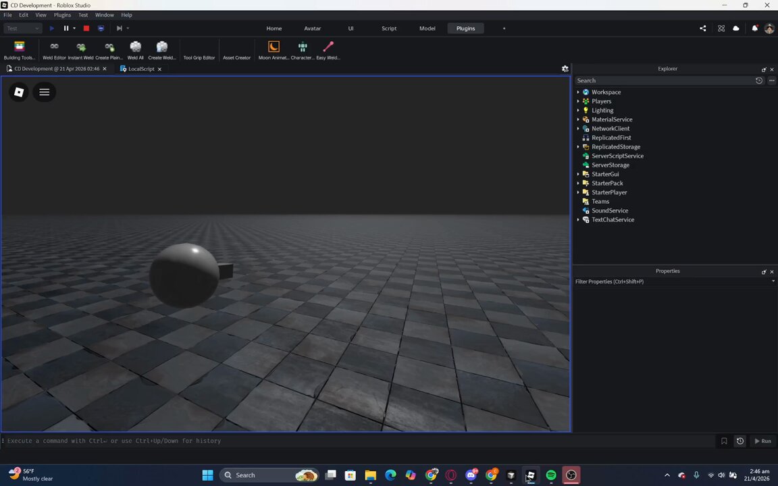Launch the Building Tools plugin
The width and height of the screenshot is (778, 486).
(x=20, y=50)
